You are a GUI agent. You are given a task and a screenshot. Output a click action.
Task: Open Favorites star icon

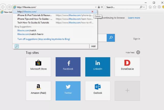(x=155, y=7)
